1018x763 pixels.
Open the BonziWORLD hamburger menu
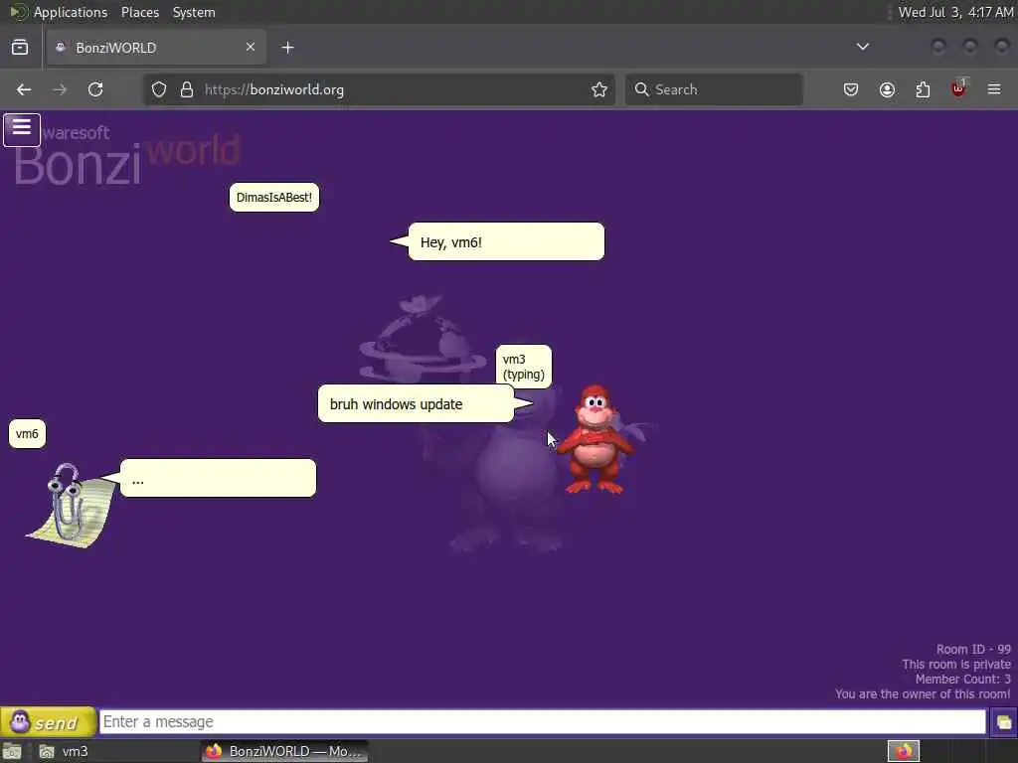22,130
